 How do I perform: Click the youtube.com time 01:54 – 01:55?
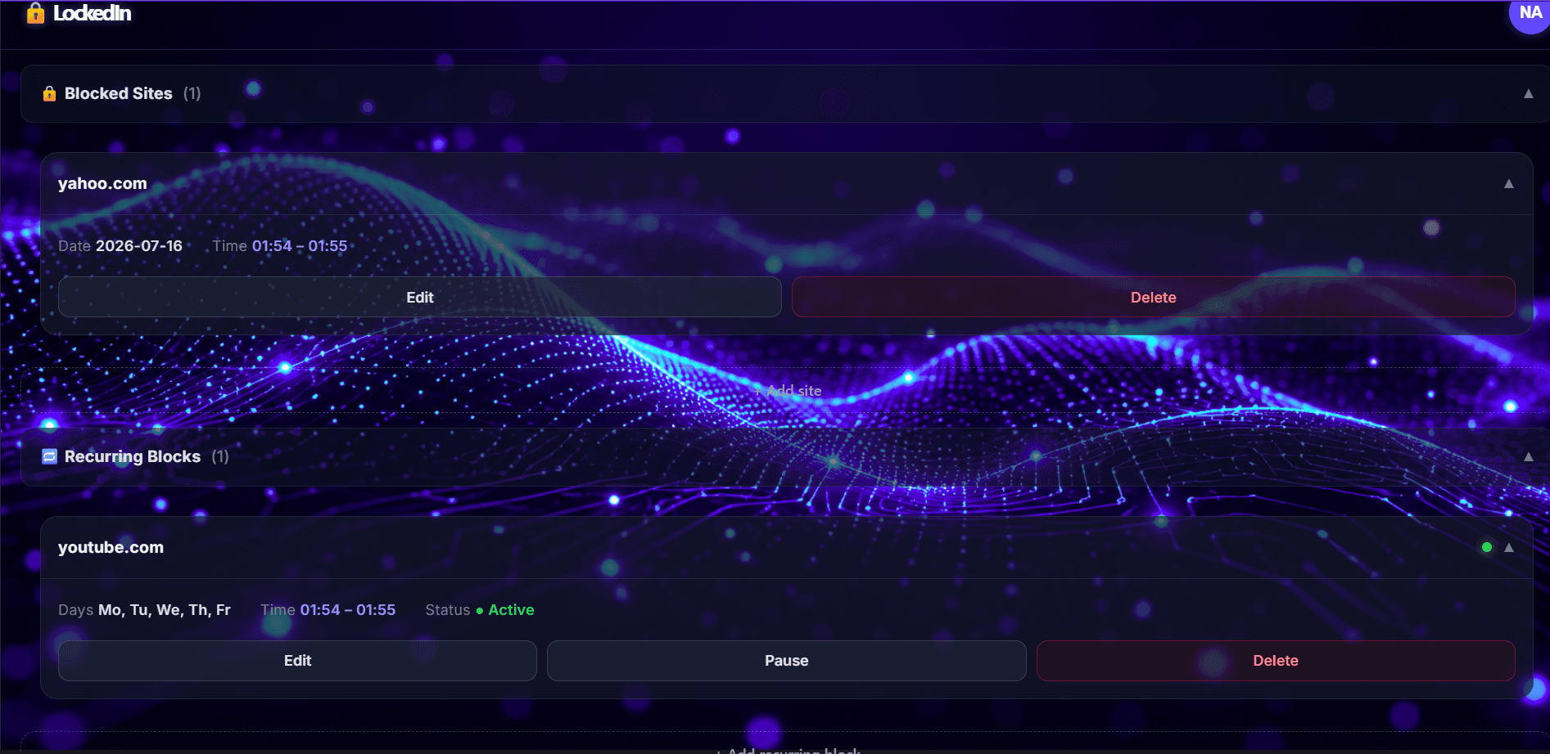click(348, 610)
